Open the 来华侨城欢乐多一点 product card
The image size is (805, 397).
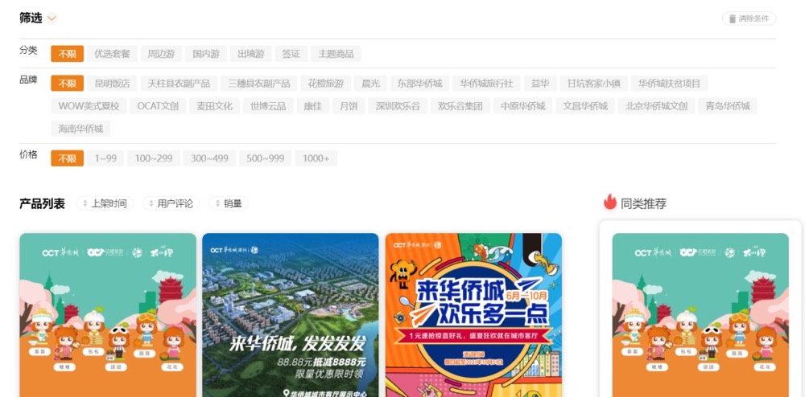[473, 315]
